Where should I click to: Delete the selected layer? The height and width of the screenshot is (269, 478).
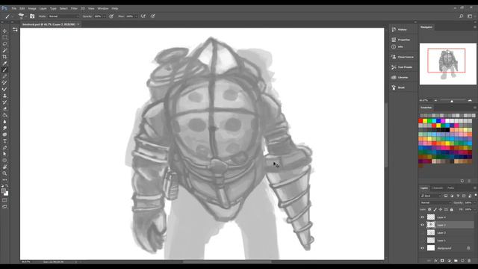(x=469, y=261)
